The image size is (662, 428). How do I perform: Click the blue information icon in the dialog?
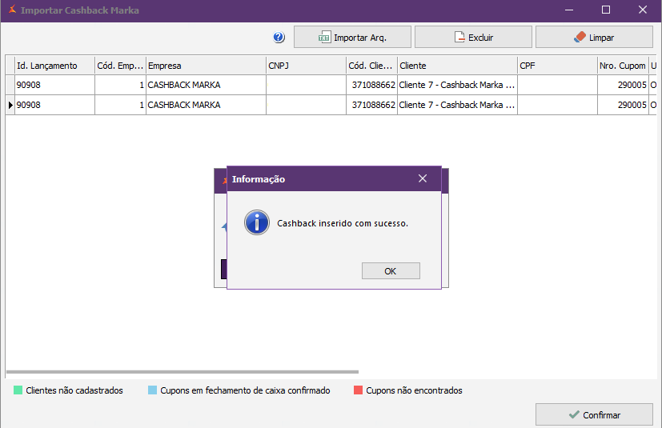pos(257,222)
